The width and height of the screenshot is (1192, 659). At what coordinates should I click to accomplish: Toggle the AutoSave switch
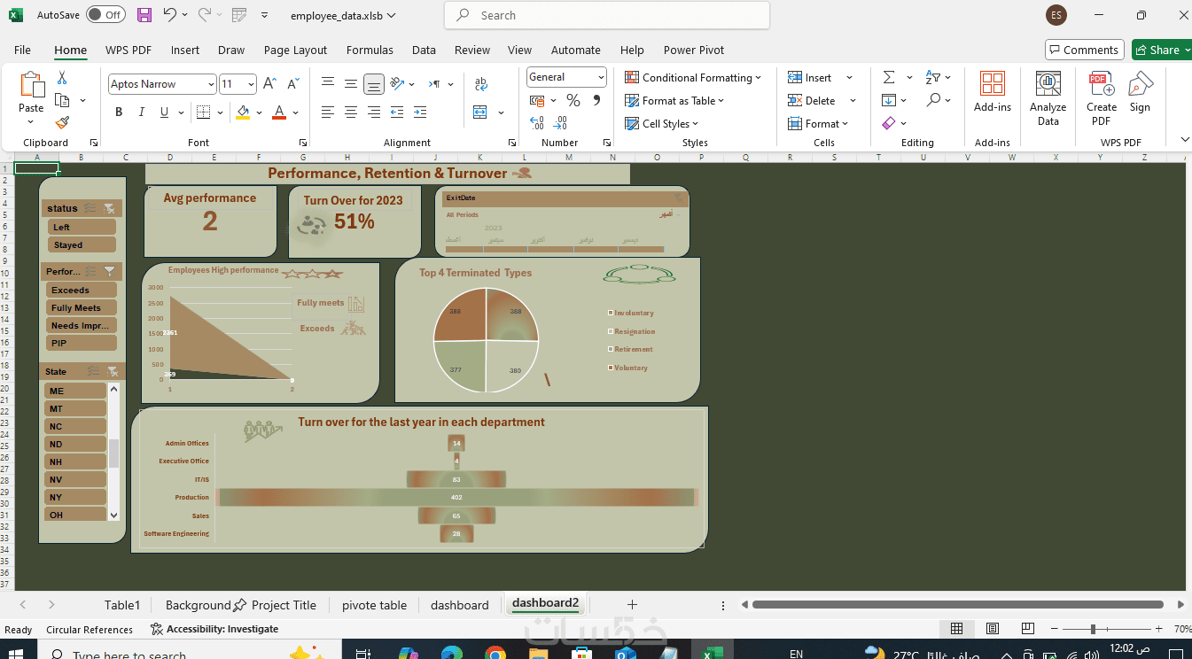click(105, 15)
